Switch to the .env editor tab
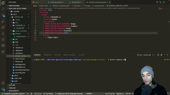The image size is (170, 95). [37, 2]
